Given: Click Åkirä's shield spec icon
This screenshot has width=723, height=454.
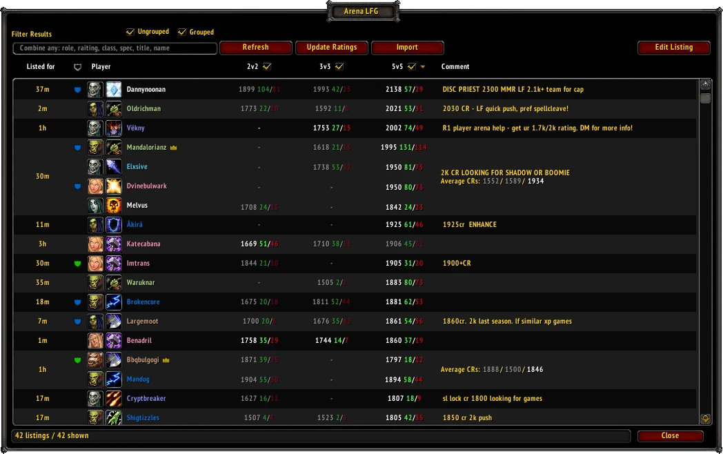Looking at the screenshot, I should pos(114,225).
